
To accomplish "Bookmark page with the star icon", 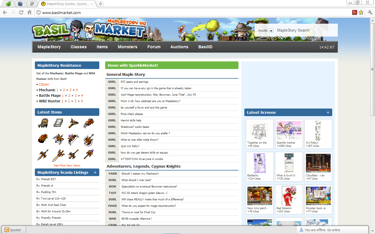I will point(361,13).
